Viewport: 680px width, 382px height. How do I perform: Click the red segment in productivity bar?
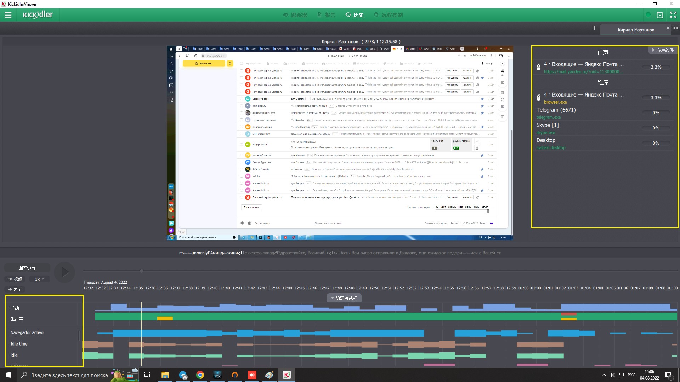569,314
